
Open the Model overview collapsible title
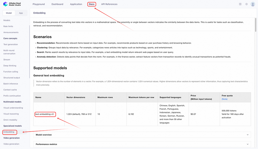[44, 135]
